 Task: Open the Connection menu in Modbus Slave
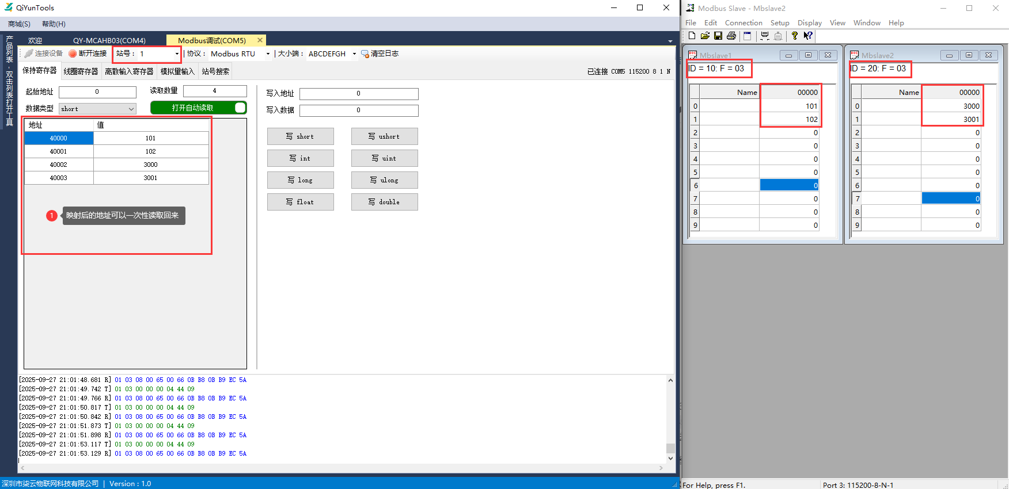point(743,23)
